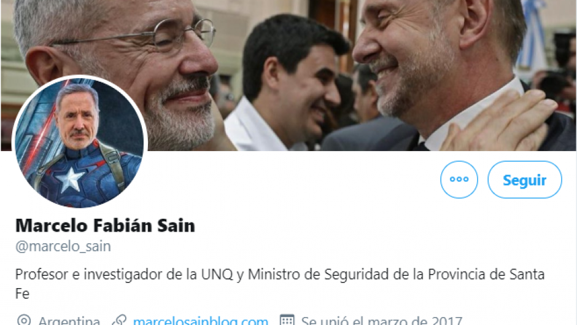577x325 pixels.
Task: Select the Argentina location text
Action: click(x=69, y=320)
